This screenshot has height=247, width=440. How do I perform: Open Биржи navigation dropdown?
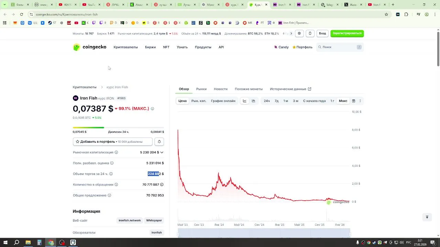click(x=150, y=47)
